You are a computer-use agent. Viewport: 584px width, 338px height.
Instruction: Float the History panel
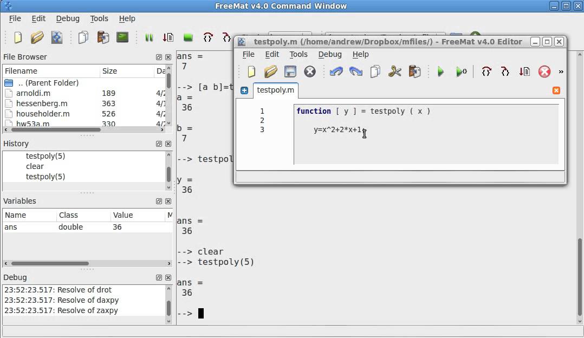[x=159, y=144]
